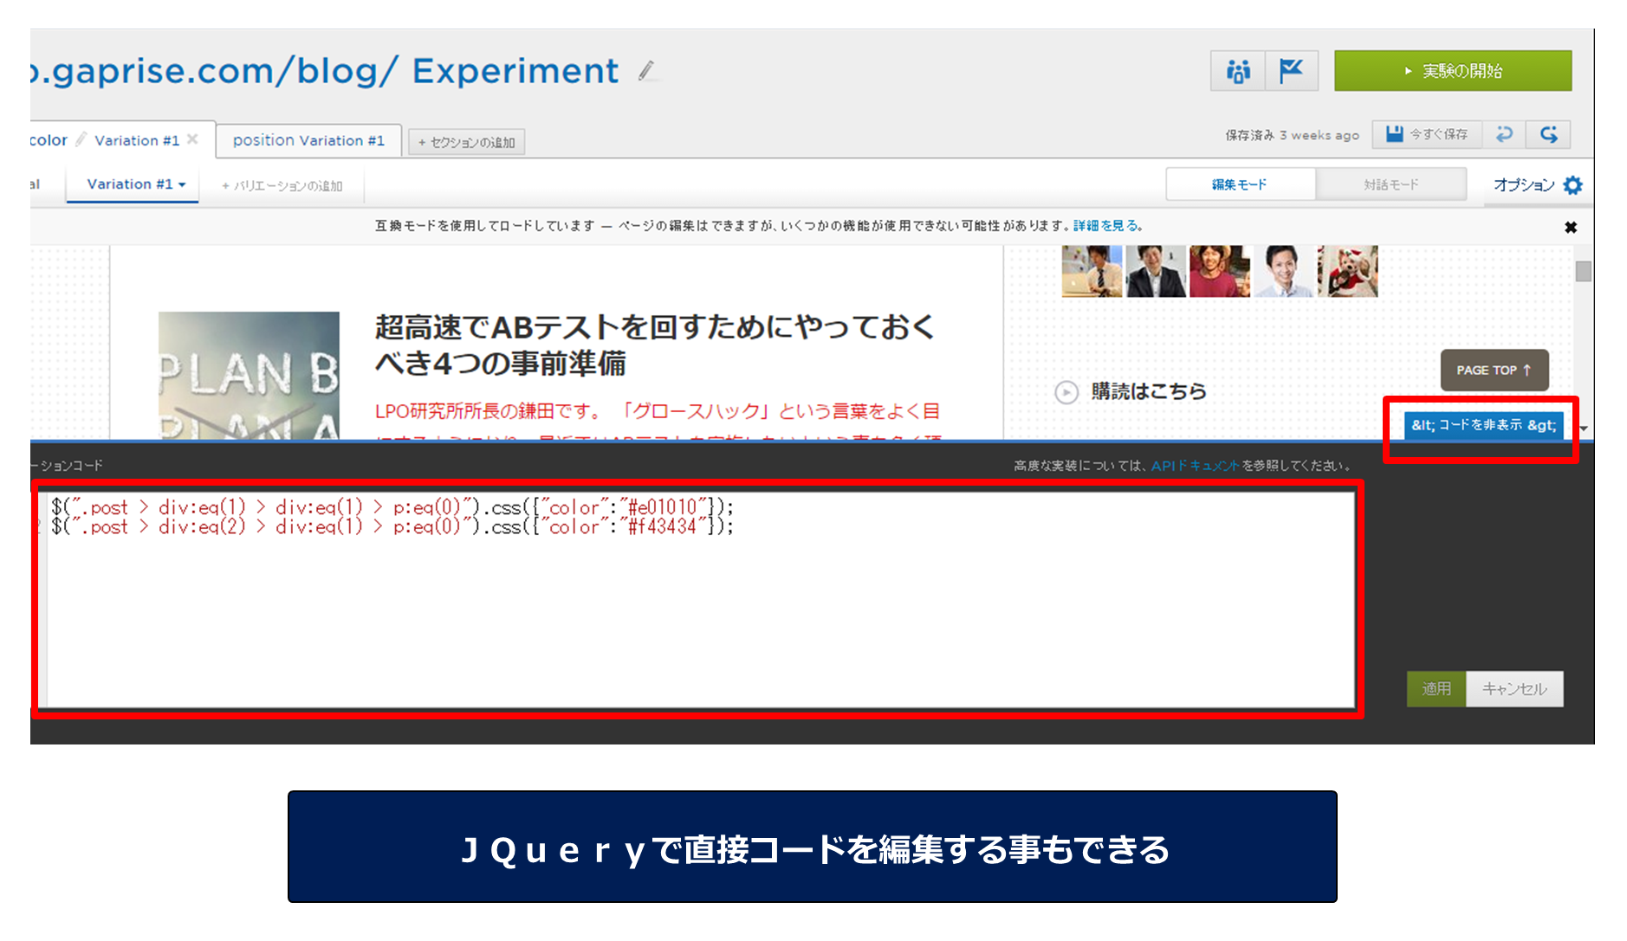Switch to position Variation #1 tab
1627x941 pixels.
(308, 139)
